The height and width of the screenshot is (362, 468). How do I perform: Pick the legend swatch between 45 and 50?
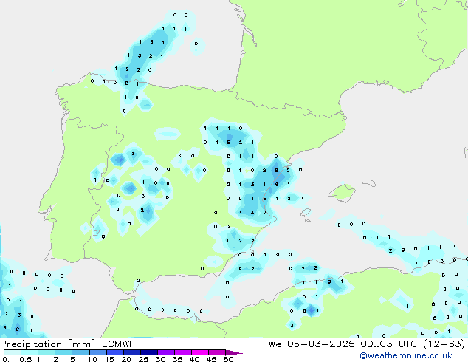point(217,352)
